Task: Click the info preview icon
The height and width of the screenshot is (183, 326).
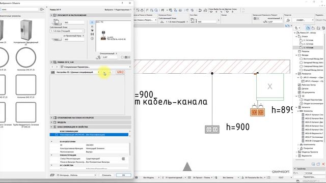Action: (92, 39)
